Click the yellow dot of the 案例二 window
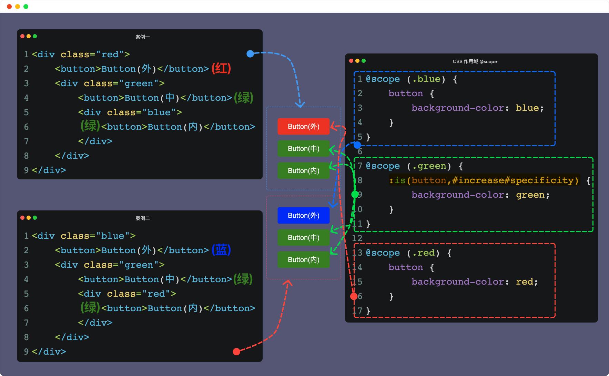609x376 pixels. coord(29,218)
